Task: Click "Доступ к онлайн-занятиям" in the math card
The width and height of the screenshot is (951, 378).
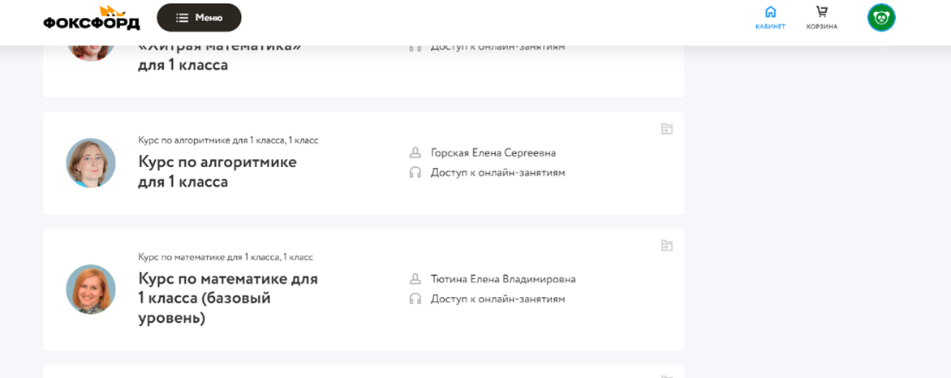Action: (x=497, y=299)
